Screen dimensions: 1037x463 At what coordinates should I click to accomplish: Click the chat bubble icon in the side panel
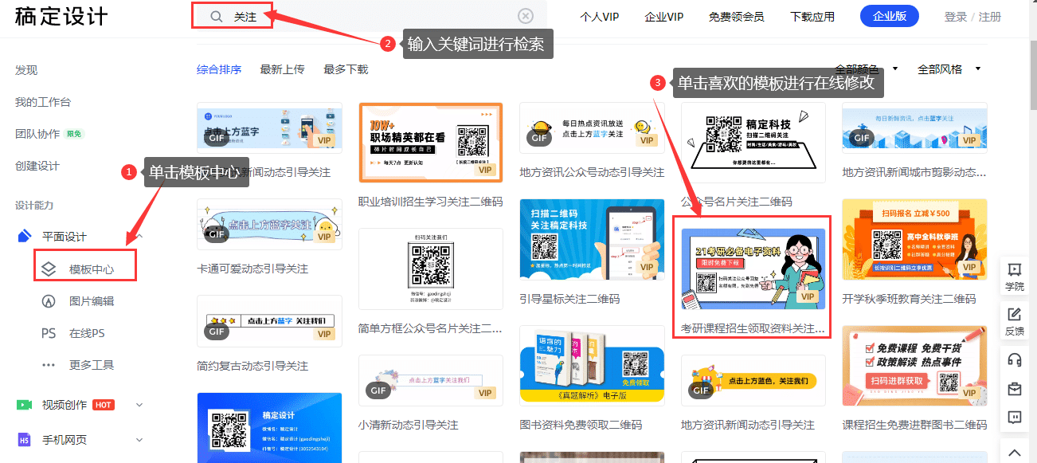[x=1015, y=417]
